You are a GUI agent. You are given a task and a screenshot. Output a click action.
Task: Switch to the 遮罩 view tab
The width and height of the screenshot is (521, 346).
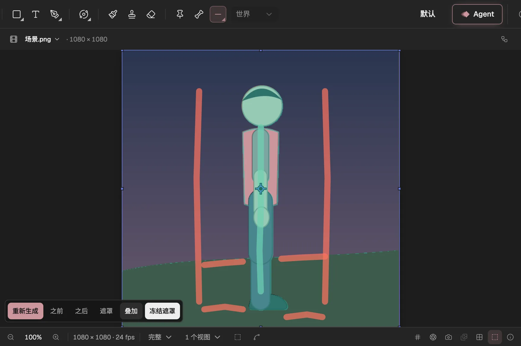[x=106, y=311]
